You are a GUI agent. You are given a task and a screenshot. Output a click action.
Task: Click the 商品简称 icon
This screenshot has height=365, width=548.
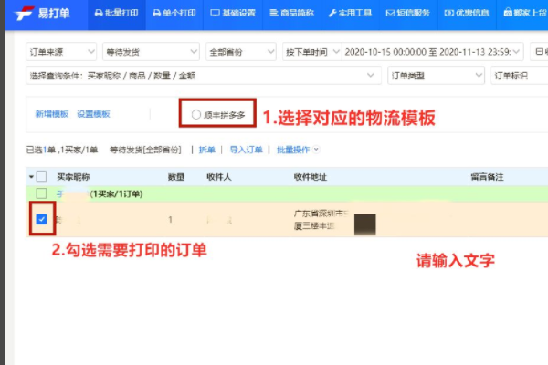273,14
